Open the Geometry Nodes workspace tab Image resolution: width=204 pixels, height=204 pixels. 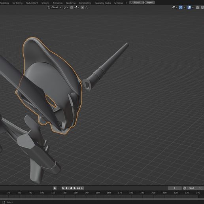pos(103,3)
